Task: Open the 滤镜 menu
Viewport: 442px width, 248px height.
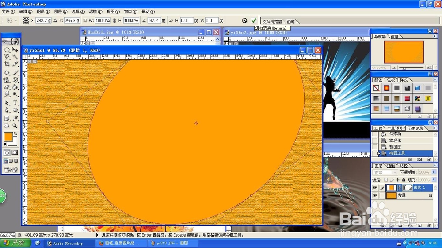Action: tap(95, 11)
